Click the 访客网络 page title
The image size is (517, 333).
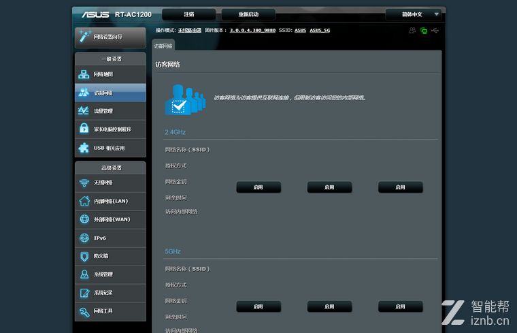pyautogui.click(x=167, y=65)
